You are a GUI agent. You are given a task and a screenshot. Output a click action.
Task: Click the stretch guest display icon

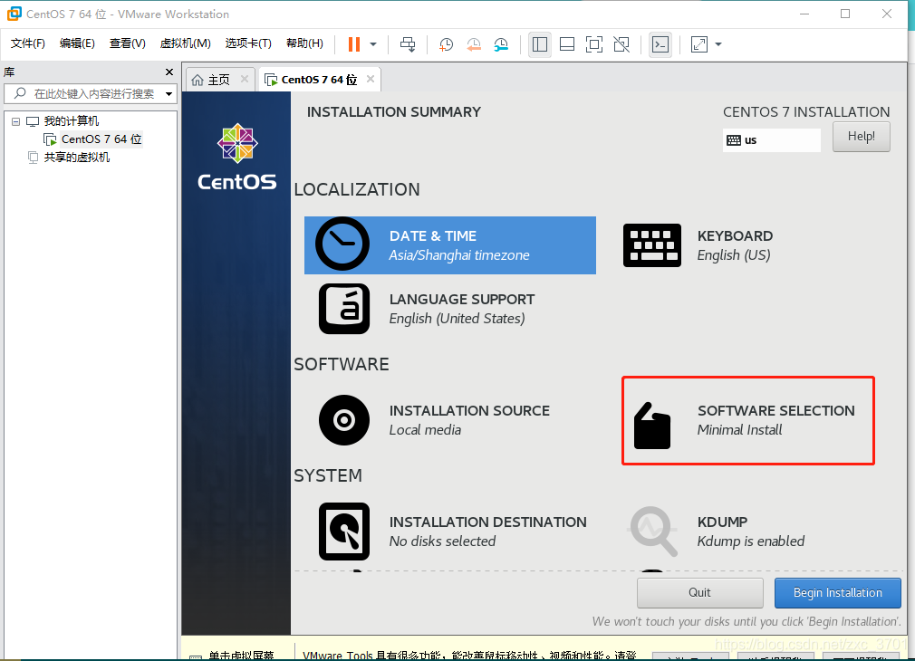coord(699,44)
